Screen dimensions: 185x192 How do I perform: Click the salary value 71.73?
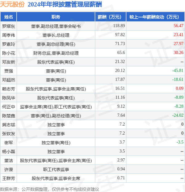(120, 44)
